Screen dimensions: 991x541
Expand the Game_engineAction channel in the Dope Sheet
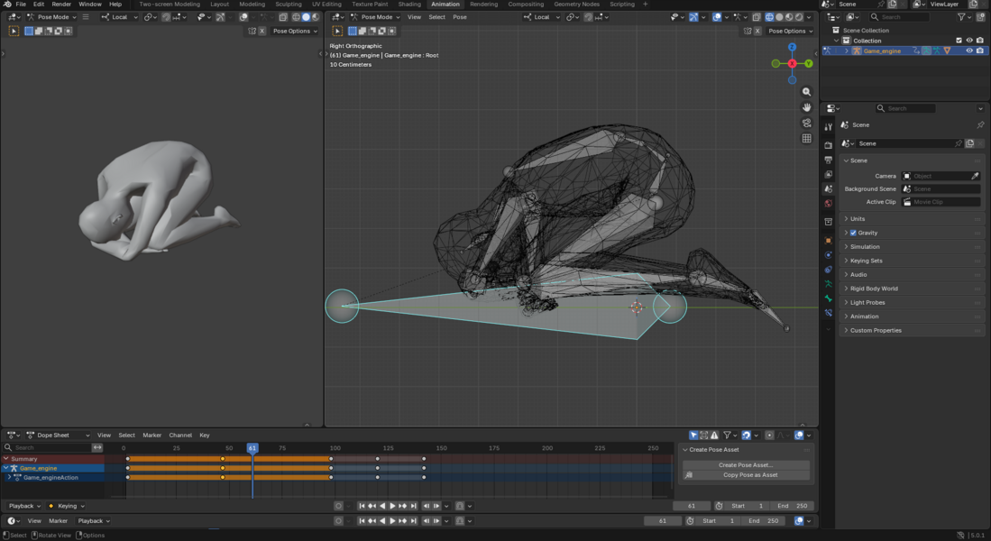coord(9,477)
